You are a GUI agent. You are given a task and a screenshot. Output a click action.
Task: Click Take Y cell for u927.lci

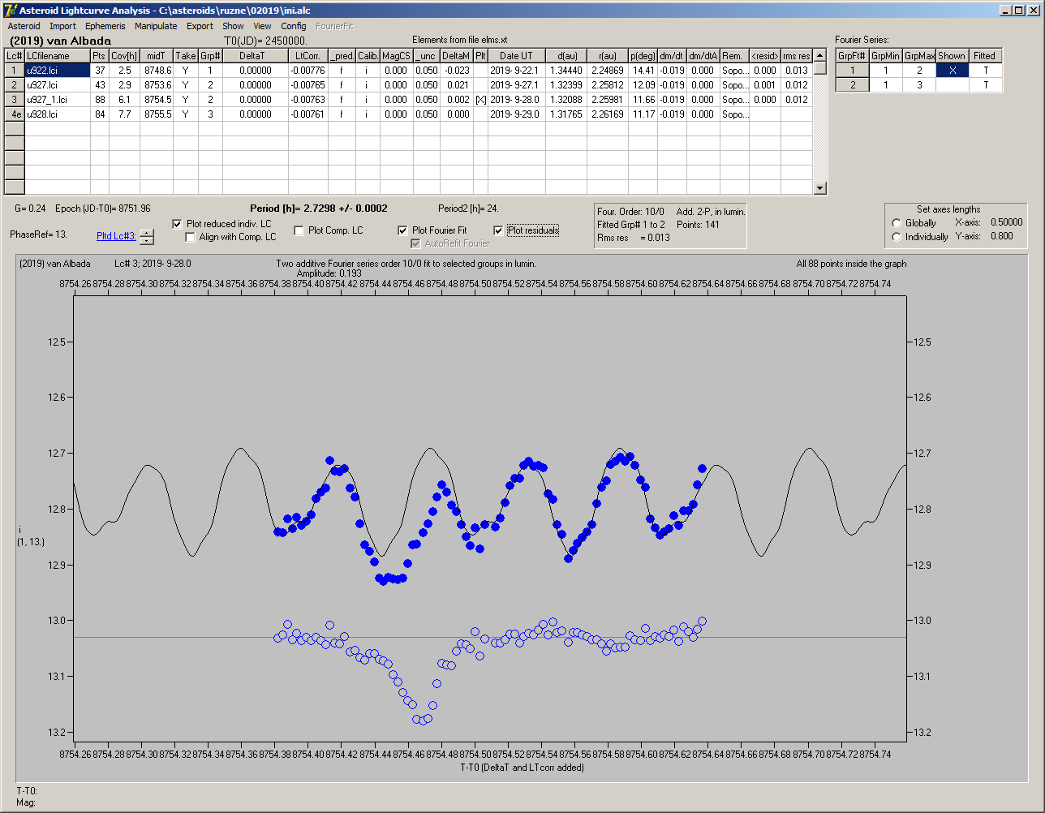[x=186, y=85]
